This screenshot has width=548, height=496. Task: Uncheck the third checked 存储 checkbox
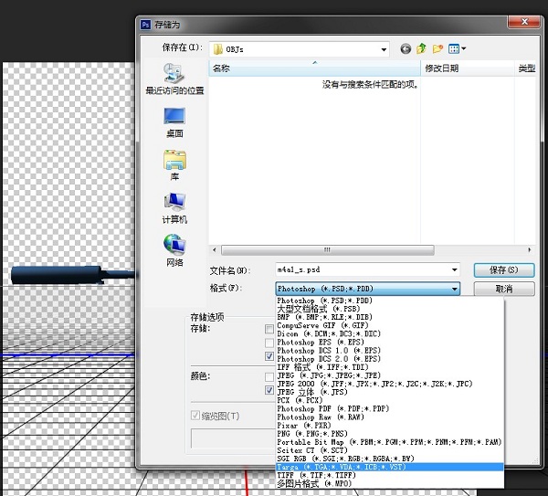pyautogui.click(x=269, y=356)
